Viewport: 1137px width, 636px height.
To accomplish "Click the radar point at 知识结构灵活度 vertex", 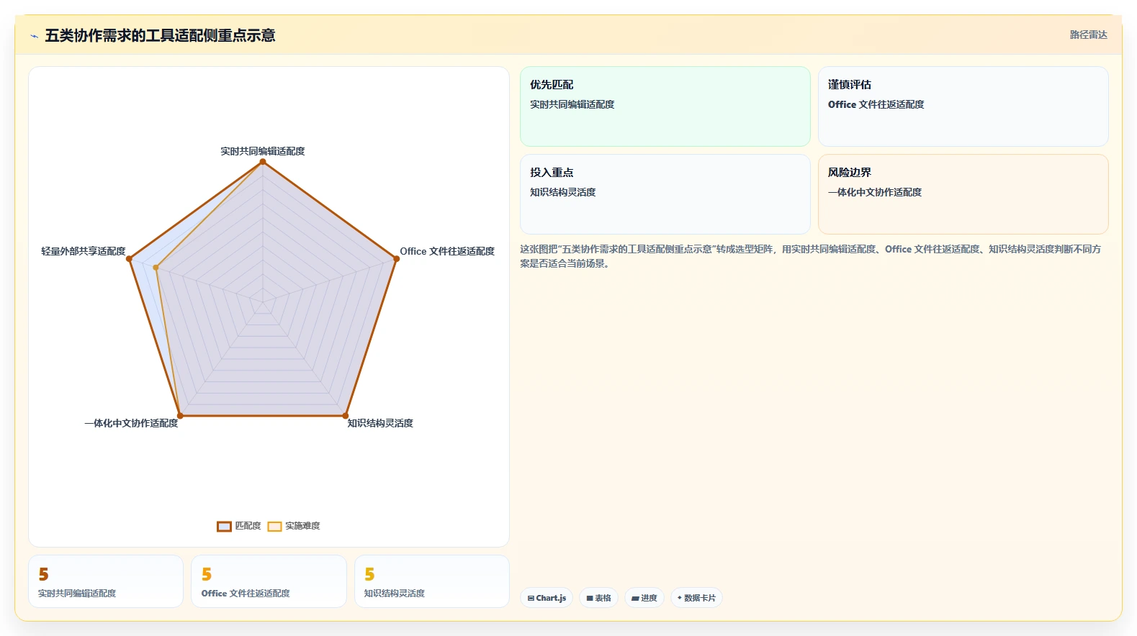I will (345, 415).
